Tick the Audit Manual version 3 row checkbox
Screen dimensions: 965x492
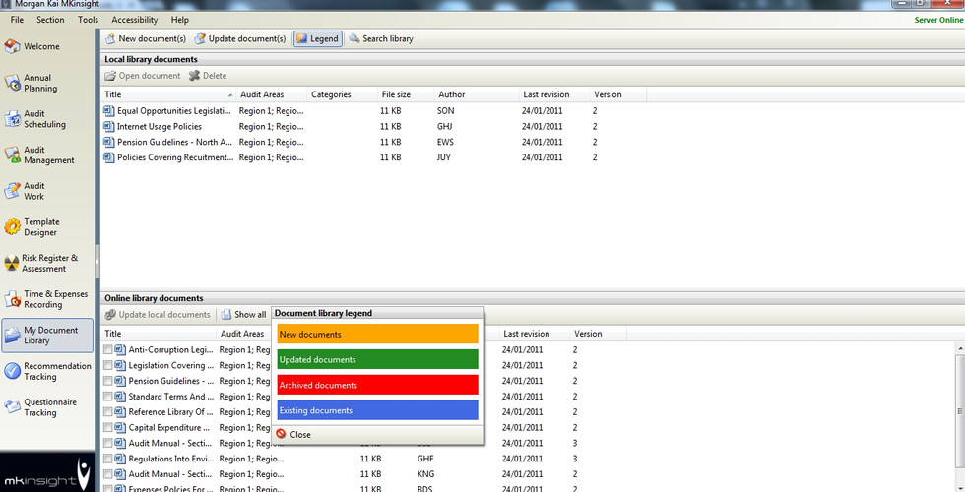tap(107, 443)
